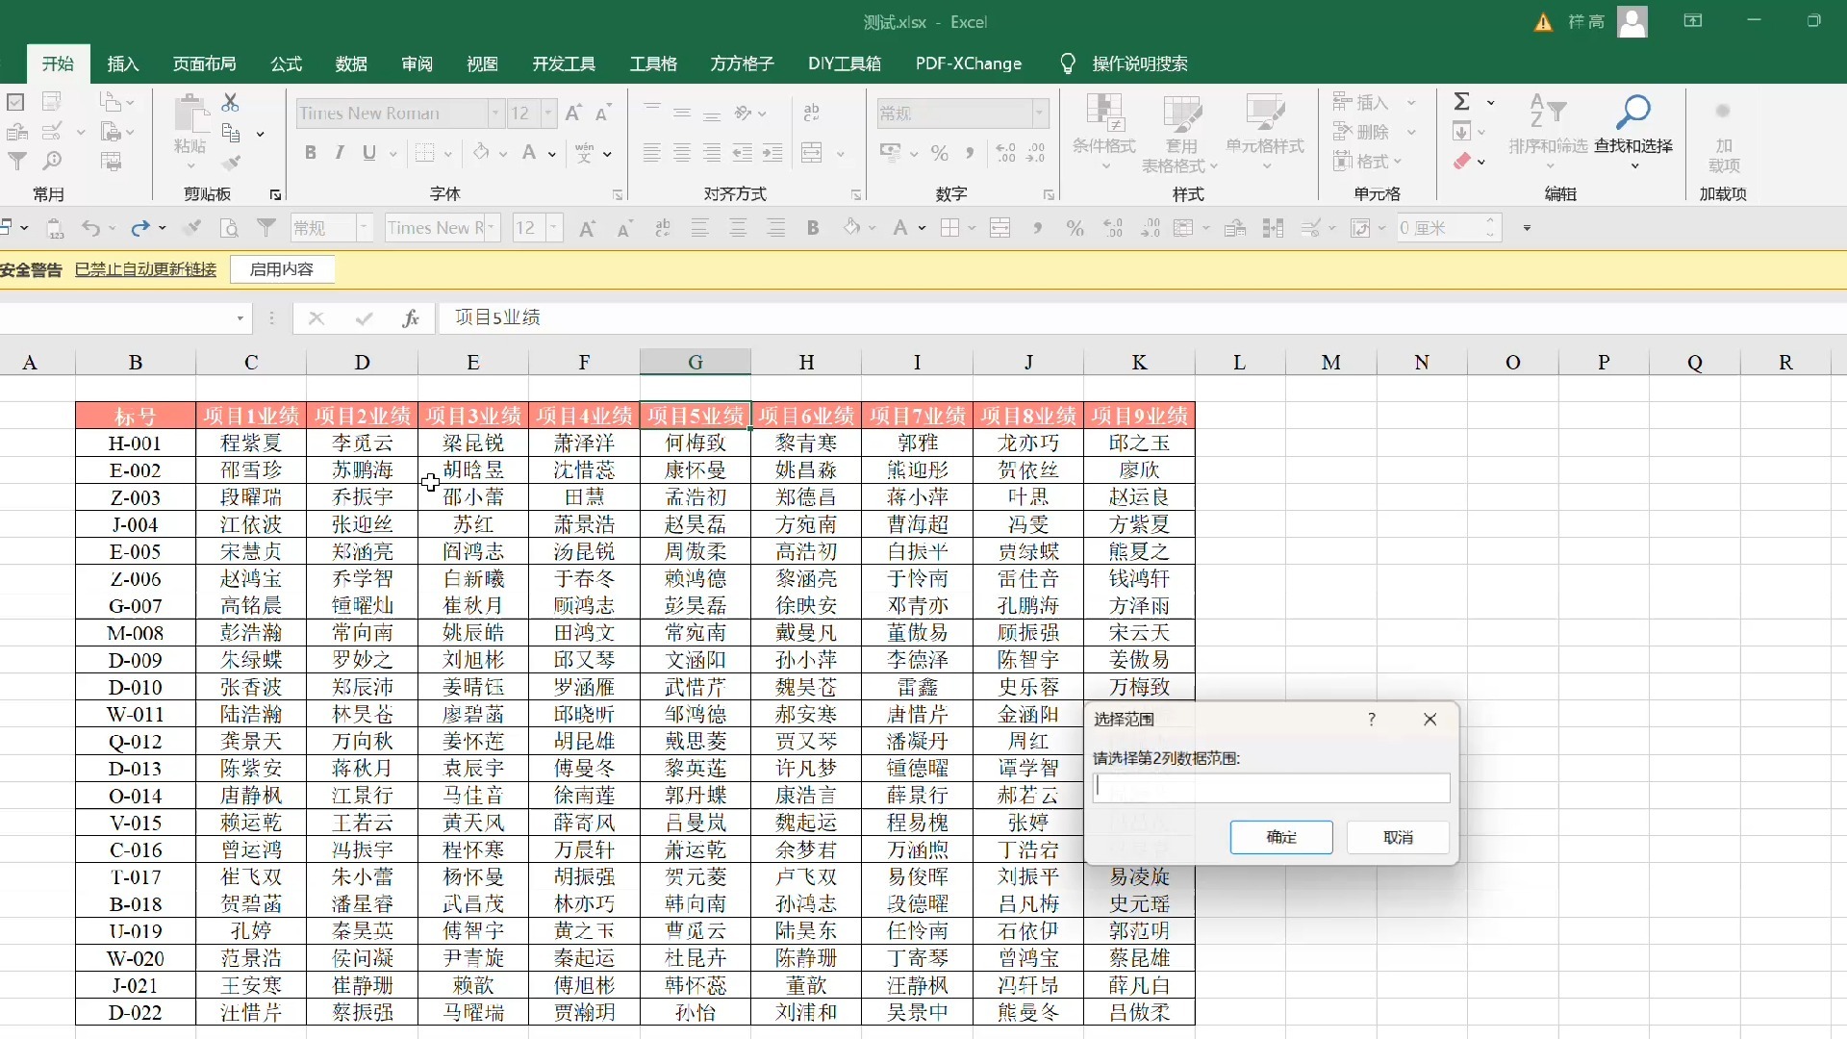
Task: Click the AutoSum sigma icon
Action: [1461, 102]
